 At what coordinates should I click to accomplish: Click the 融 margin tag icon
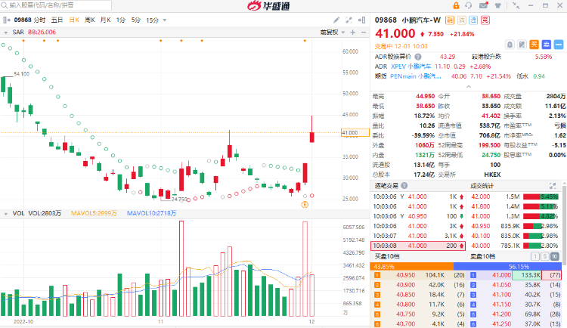pyautogui.click(x=450, y=20)
